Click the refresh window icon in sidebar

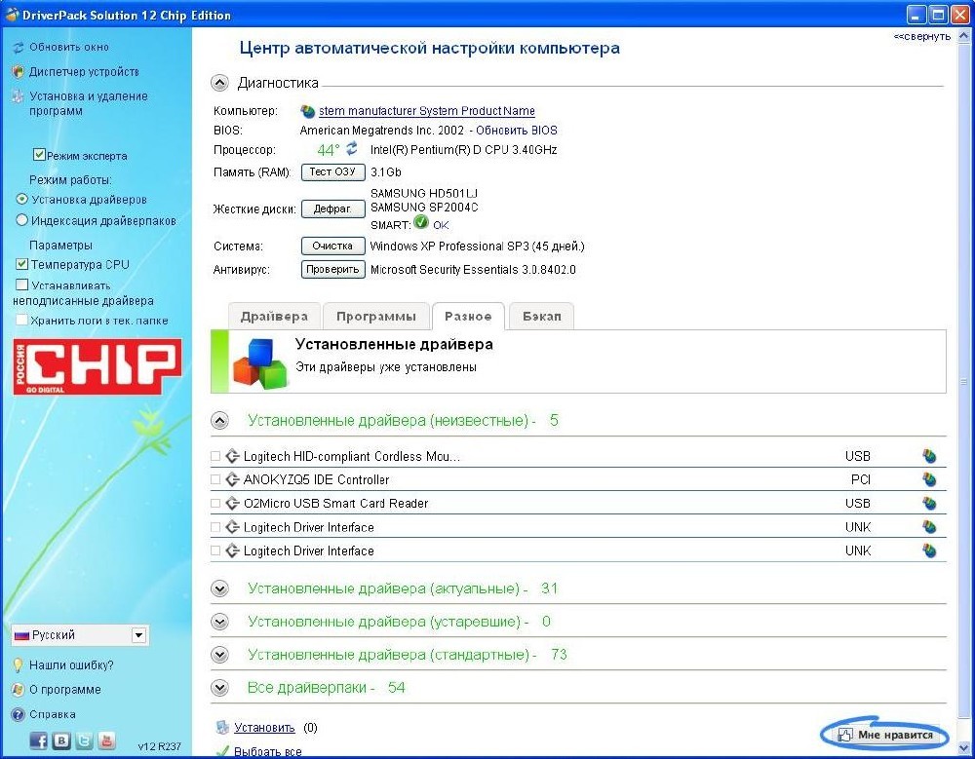pyautogui.click(x=18, y=47)
